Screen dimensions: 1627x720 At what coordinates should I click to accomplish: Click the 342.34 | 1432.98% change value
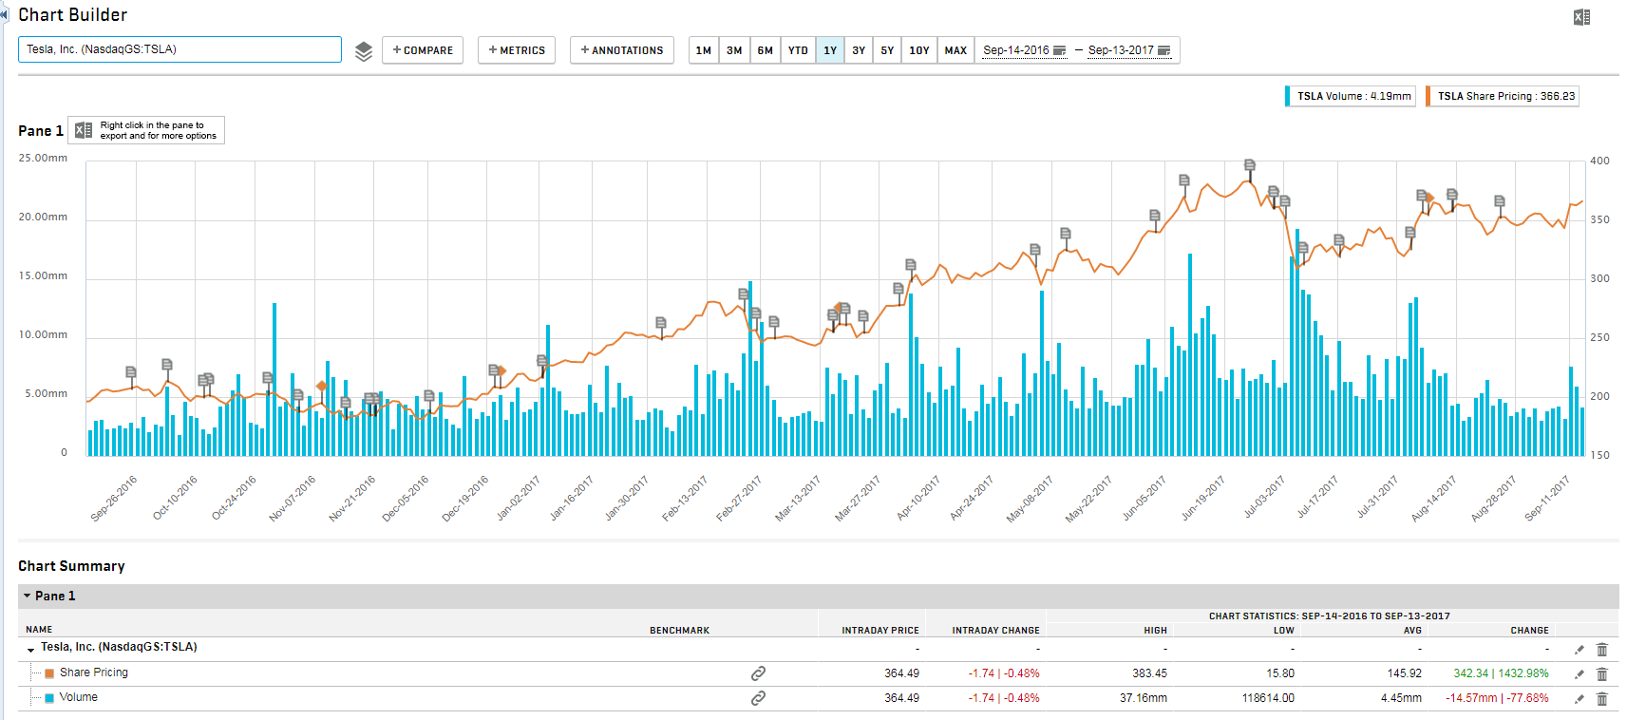pyautogui.click(x=1501, y=673)
